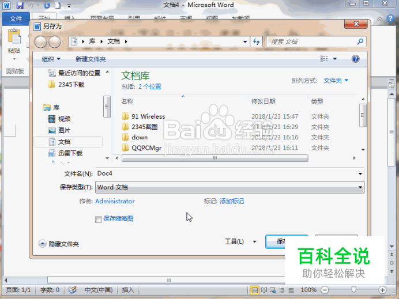Click the change view icon in the dialog toolbar
The height and width of the screenshot is (299, 399).
pos(324,59)
